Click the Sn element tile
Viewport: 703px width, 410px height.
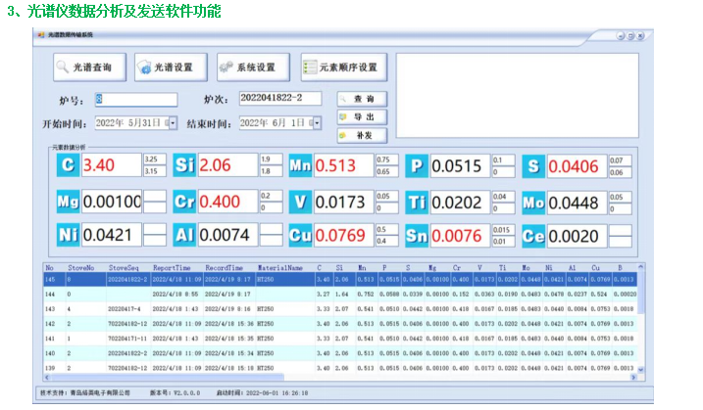pyautogui.click(x=416, y=236)
